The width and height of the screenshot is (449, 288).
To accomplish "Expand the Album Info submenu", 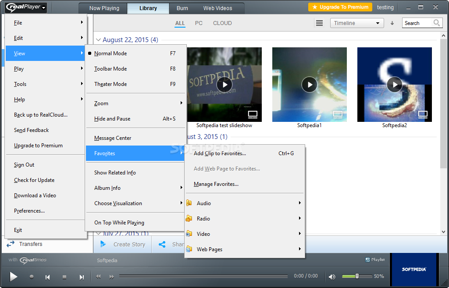I will [x=136, y=188].
